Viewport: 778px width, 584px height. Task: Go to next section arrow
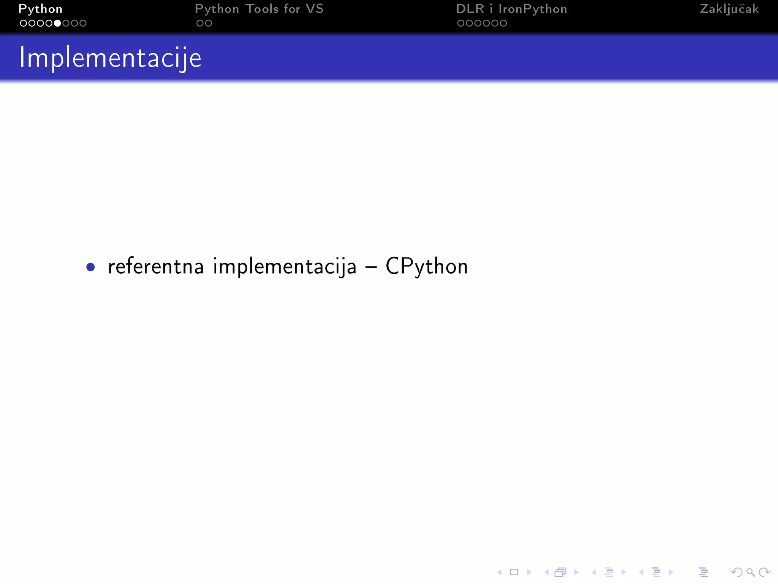pyautogui.click(x=671, y=572)
